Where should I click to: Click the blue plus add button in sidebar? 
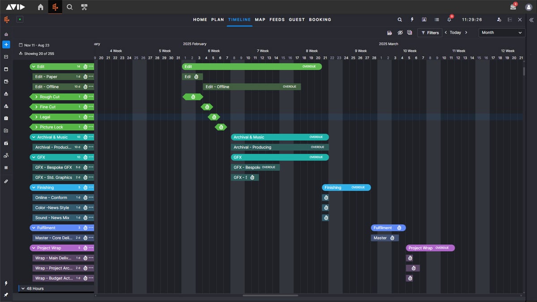[x=6, y=45]
